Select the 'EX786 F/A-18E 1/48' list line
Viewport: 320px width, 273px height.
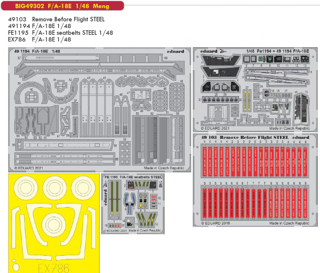pyautogui.click(x=39, y=39)
